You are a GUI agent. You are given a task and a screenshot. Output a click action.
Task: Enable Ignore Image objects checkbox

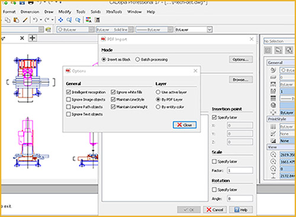pos(69,99)
